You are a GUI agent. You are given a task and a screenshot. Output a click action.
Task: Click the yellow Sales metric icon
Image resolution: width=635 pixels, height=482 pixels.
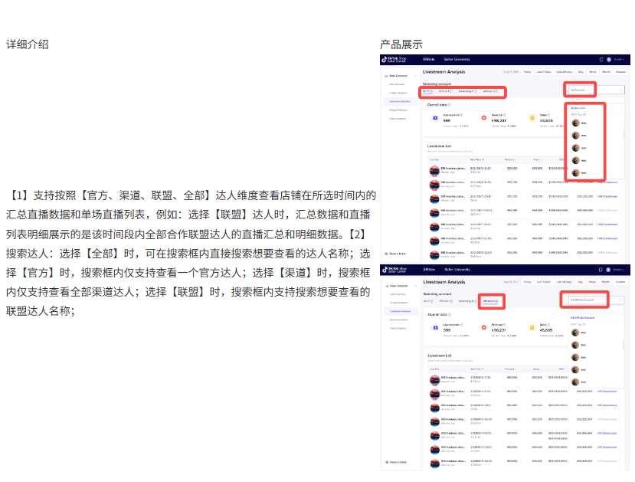(x=532, y=118)
